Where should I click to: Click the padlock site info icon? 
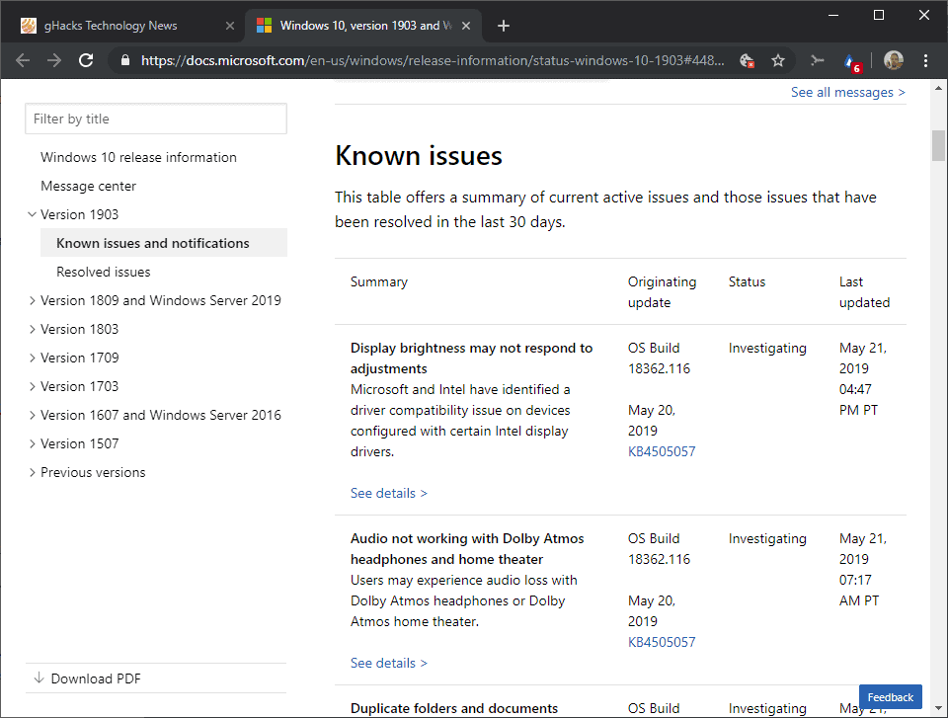(125, 60)
